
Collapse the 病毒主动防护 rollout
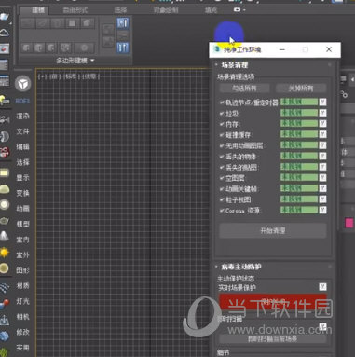pyautogui.click(x=241, y=267)
